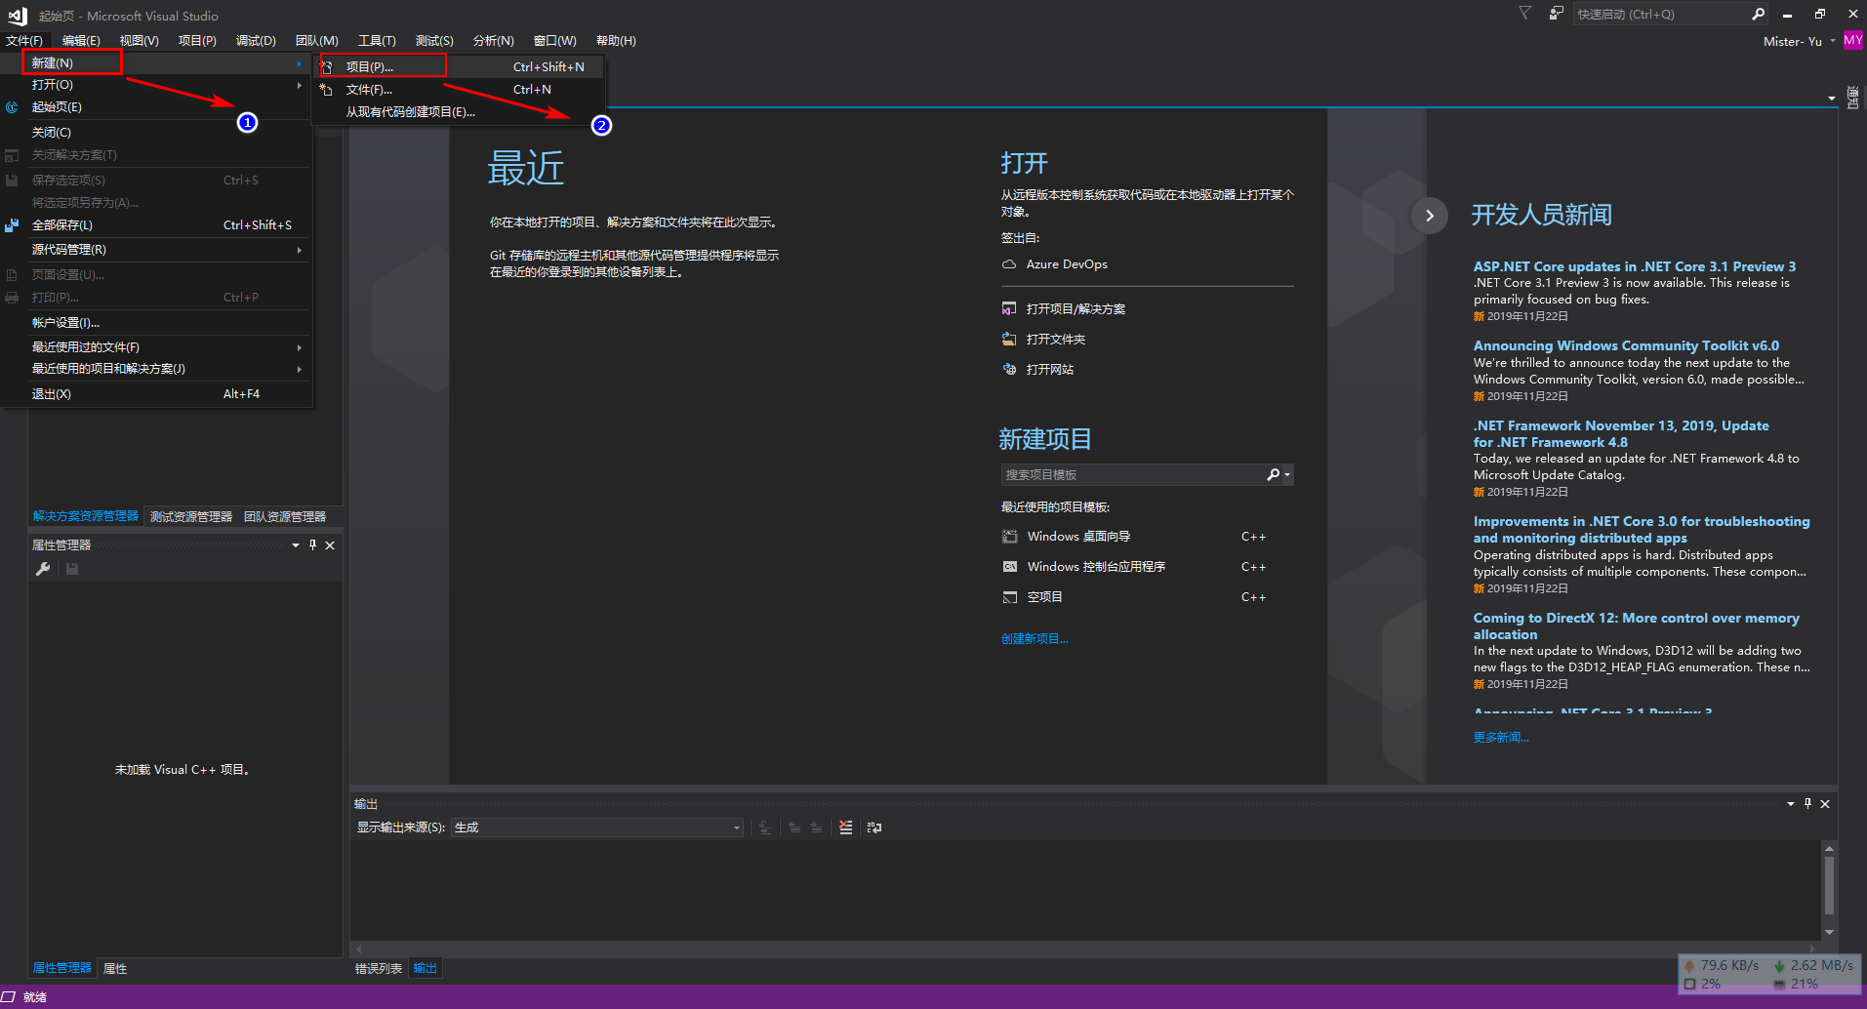Open the document tab list dropdown arrow
The image size is (1867, 1009).
pos(1831,99)
